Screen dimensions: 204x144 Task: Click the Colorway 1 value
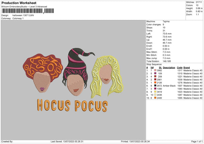coord(18,18)
